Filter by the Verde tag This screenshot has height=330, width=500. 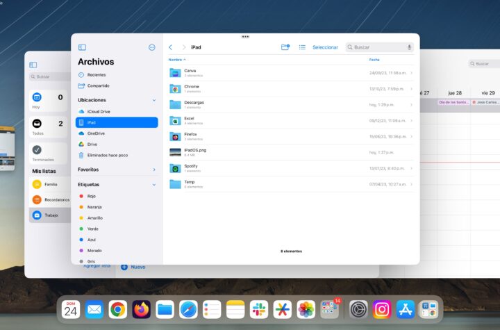pyautogui.click(x=117, y=229)
